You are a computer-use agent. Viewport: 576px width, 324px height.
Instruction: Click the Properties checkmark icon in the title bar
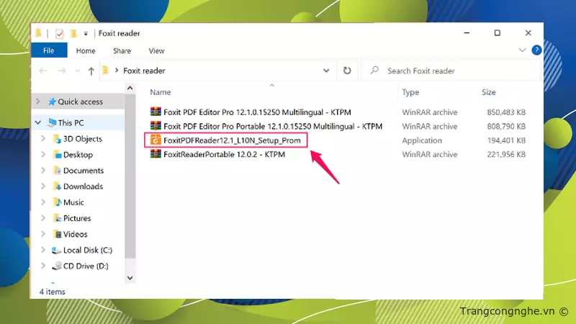[x=59, y=33]
